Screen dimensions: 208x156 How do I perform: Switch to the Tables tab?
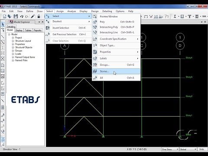(28, 30)
